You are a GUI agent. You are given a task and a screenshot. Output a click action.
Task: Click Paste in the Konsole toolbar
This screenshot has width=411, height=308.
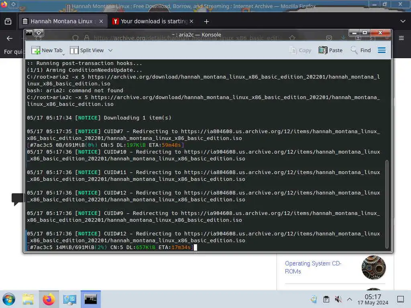330,50
